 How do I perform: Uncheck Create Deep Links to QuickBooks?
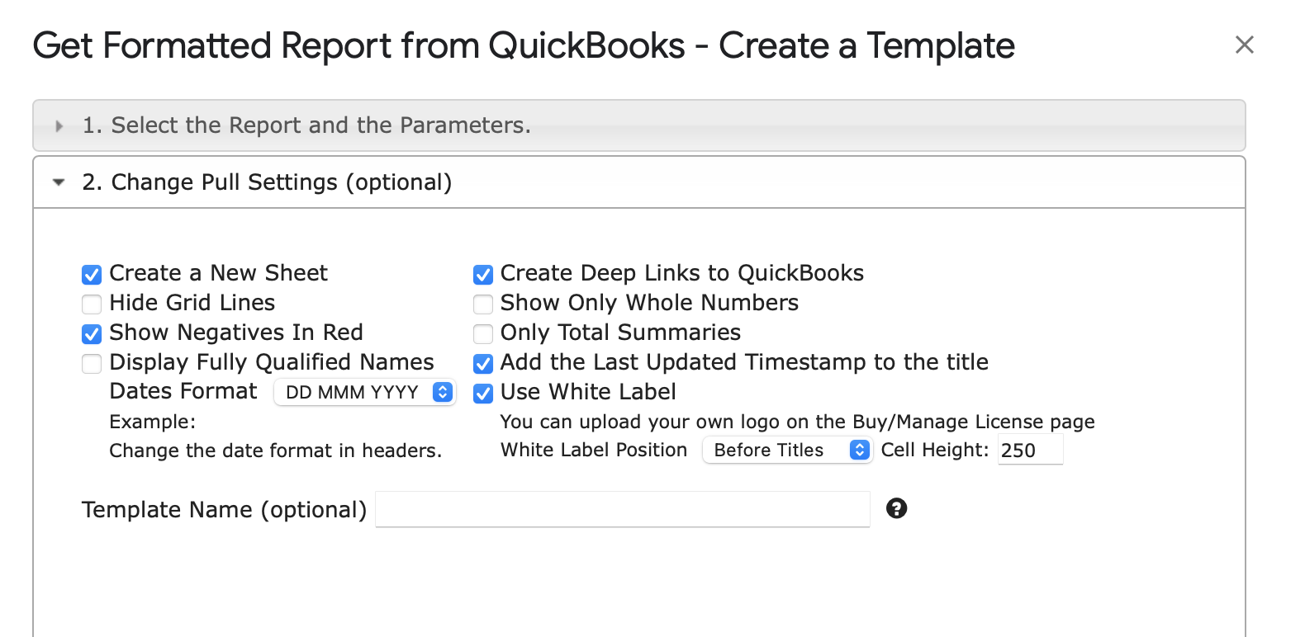click(x=483, y=274)
